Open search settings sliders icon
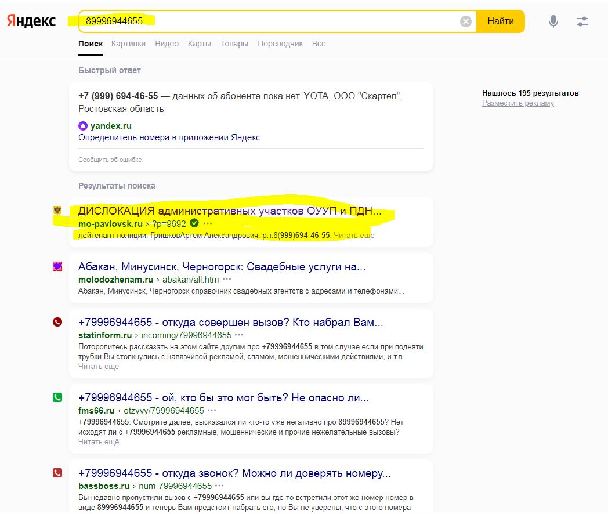Viewport: 608px width, 514px height. (582, 21)
